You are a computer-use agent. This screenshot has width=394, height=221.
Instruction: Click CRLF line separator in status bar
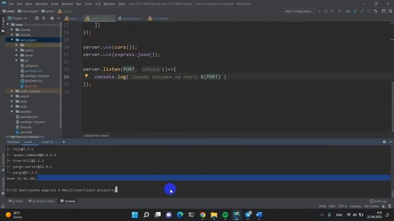332,206
